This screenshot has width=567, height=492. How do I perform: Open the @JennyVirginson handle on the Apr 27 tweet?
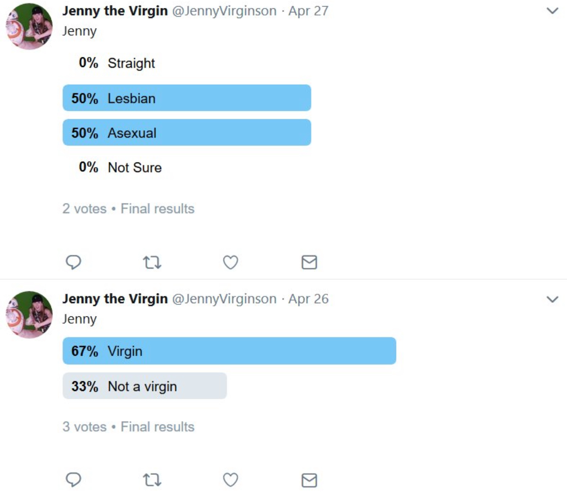(x=224, y=11)
